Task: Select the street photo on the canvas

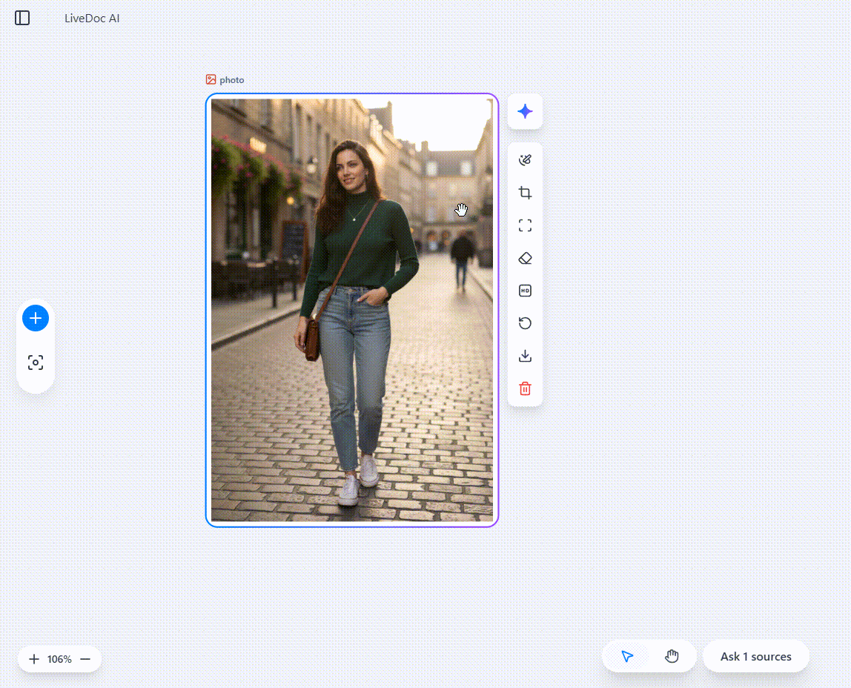Action: click(352, 310)
